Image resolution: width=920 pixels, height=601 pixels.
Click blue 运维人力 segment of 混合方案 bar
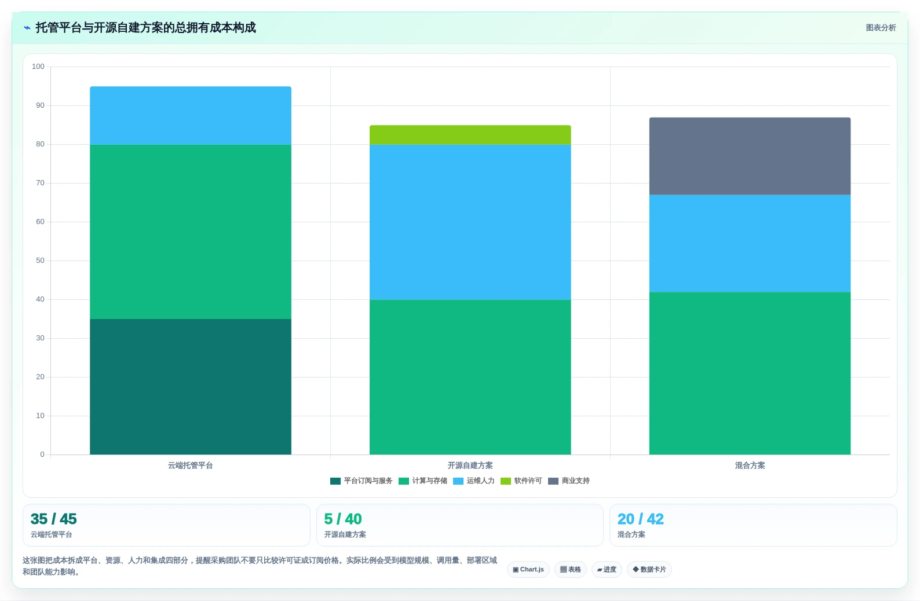pos(750,243)
